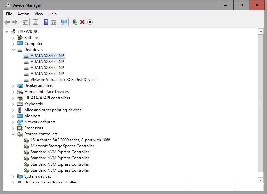This screenshot has height=194, width=267.
Task: Select the IDE ATA/ATAPI controllers label
Action: pyautogui.click(x=47, y=98)
